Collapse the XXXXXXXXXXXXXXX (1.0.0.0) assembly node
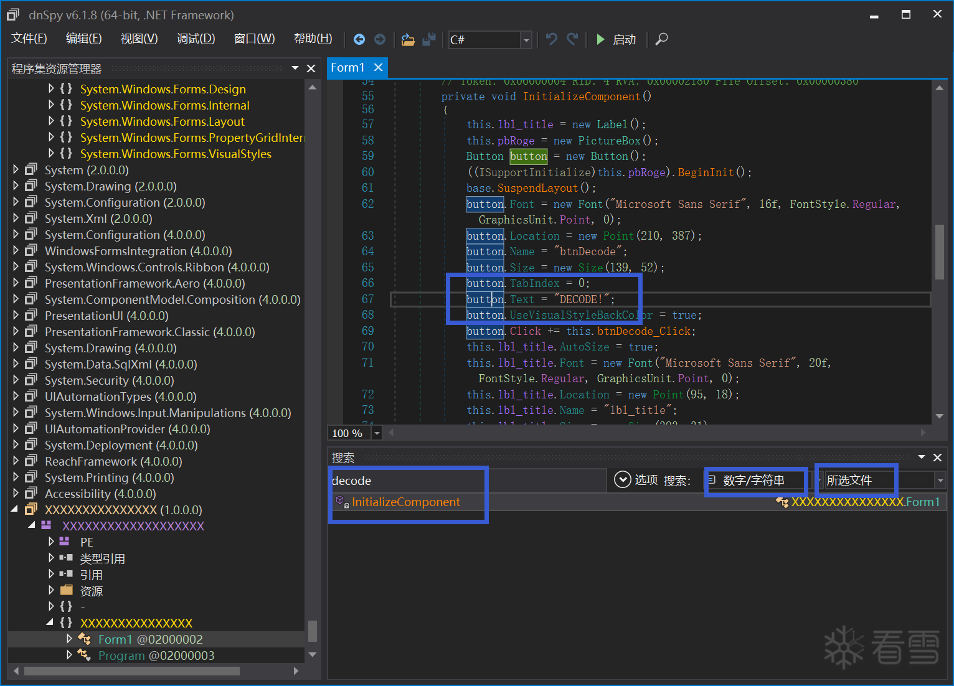Screen dimensions: 954x686 15,510
